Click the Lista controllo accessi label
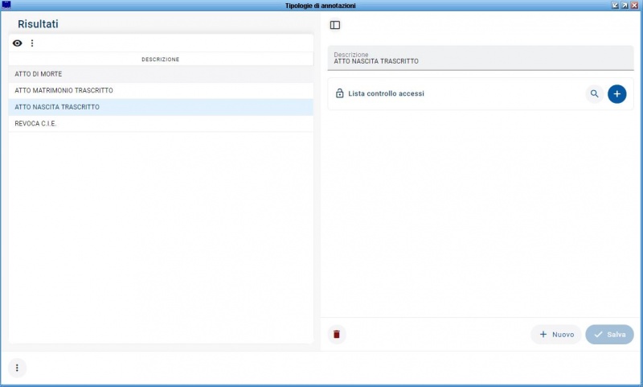The image size is (643, 387). [386, 93]
